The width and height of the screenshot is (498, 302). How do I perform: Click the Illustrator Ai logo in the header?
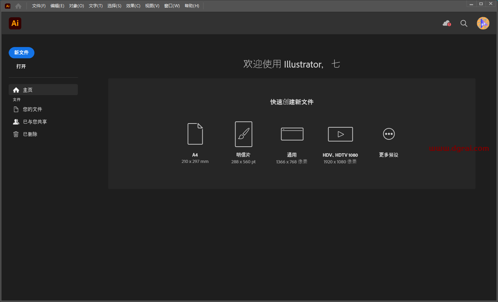click(x=15, y=23)
